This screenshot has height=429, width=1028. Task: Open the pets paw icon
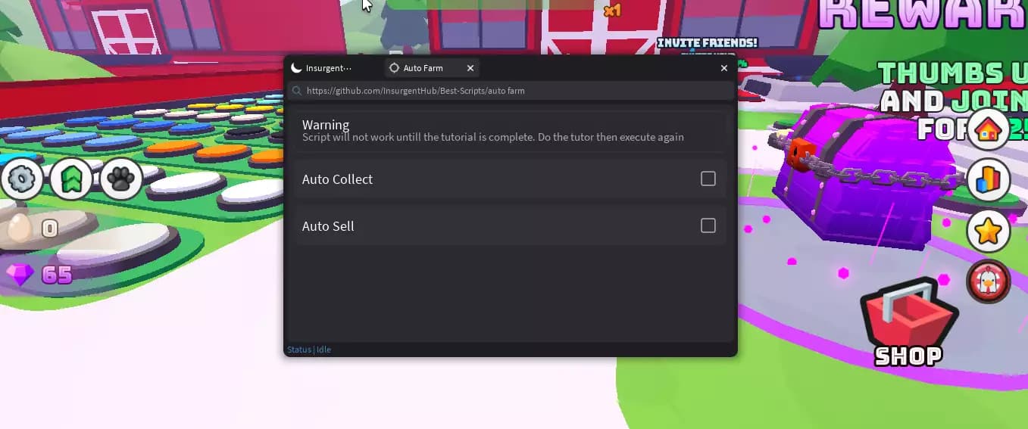click(120, 179)
